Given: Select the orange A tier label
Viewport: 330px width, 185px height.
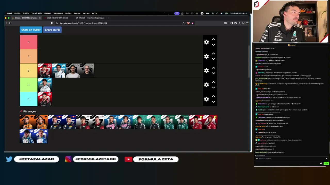Looking at the screenshot, I should [x=29, y=57].
